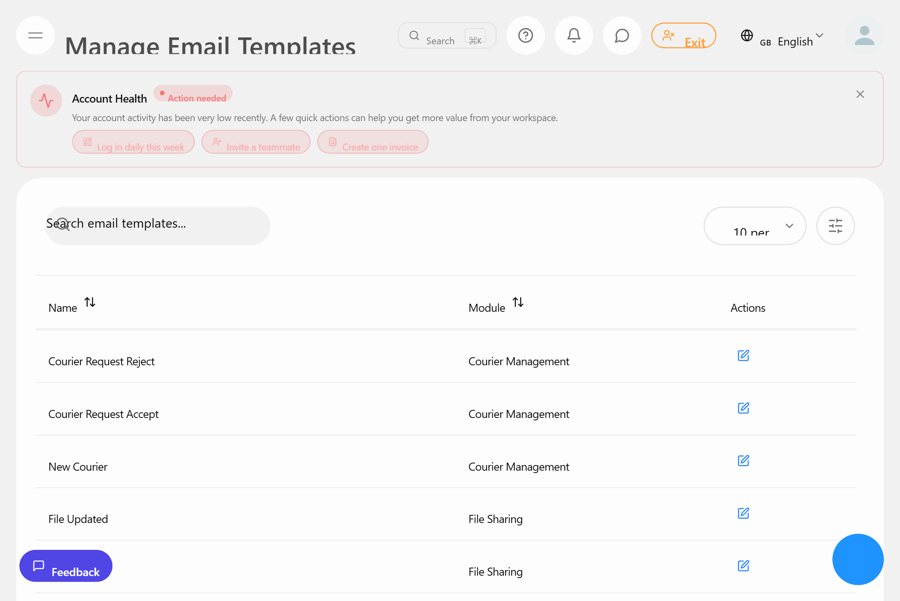Edit the File Updated template
The height and width of the screenshot is (601, 900).
pyautogui.click(x=743, y=513)
